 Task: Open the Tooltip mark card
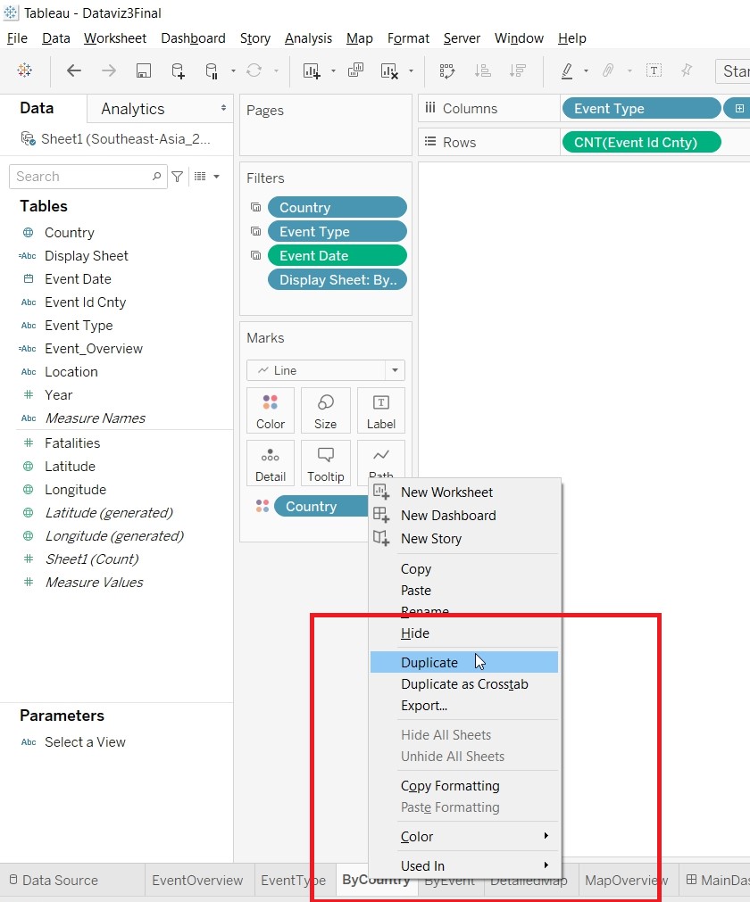tap(325, 463)
